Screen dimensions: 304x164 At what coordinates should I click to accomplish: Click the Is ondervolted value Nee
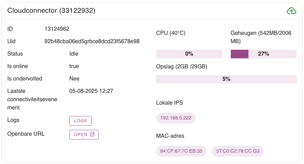[74, 79]
